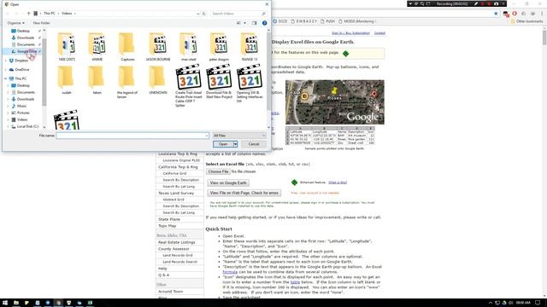Open the Open button split arrow
The height and width of the screenshot is (307, 547).
click(x=236, y=144)
